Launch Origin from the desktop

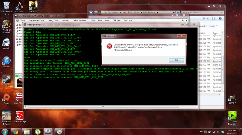[x=7, y=98]
